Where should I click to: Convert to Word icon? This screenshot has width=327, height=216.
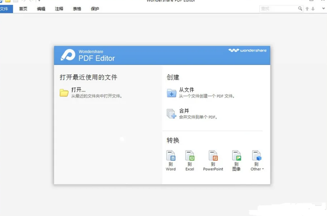point(171,156)
